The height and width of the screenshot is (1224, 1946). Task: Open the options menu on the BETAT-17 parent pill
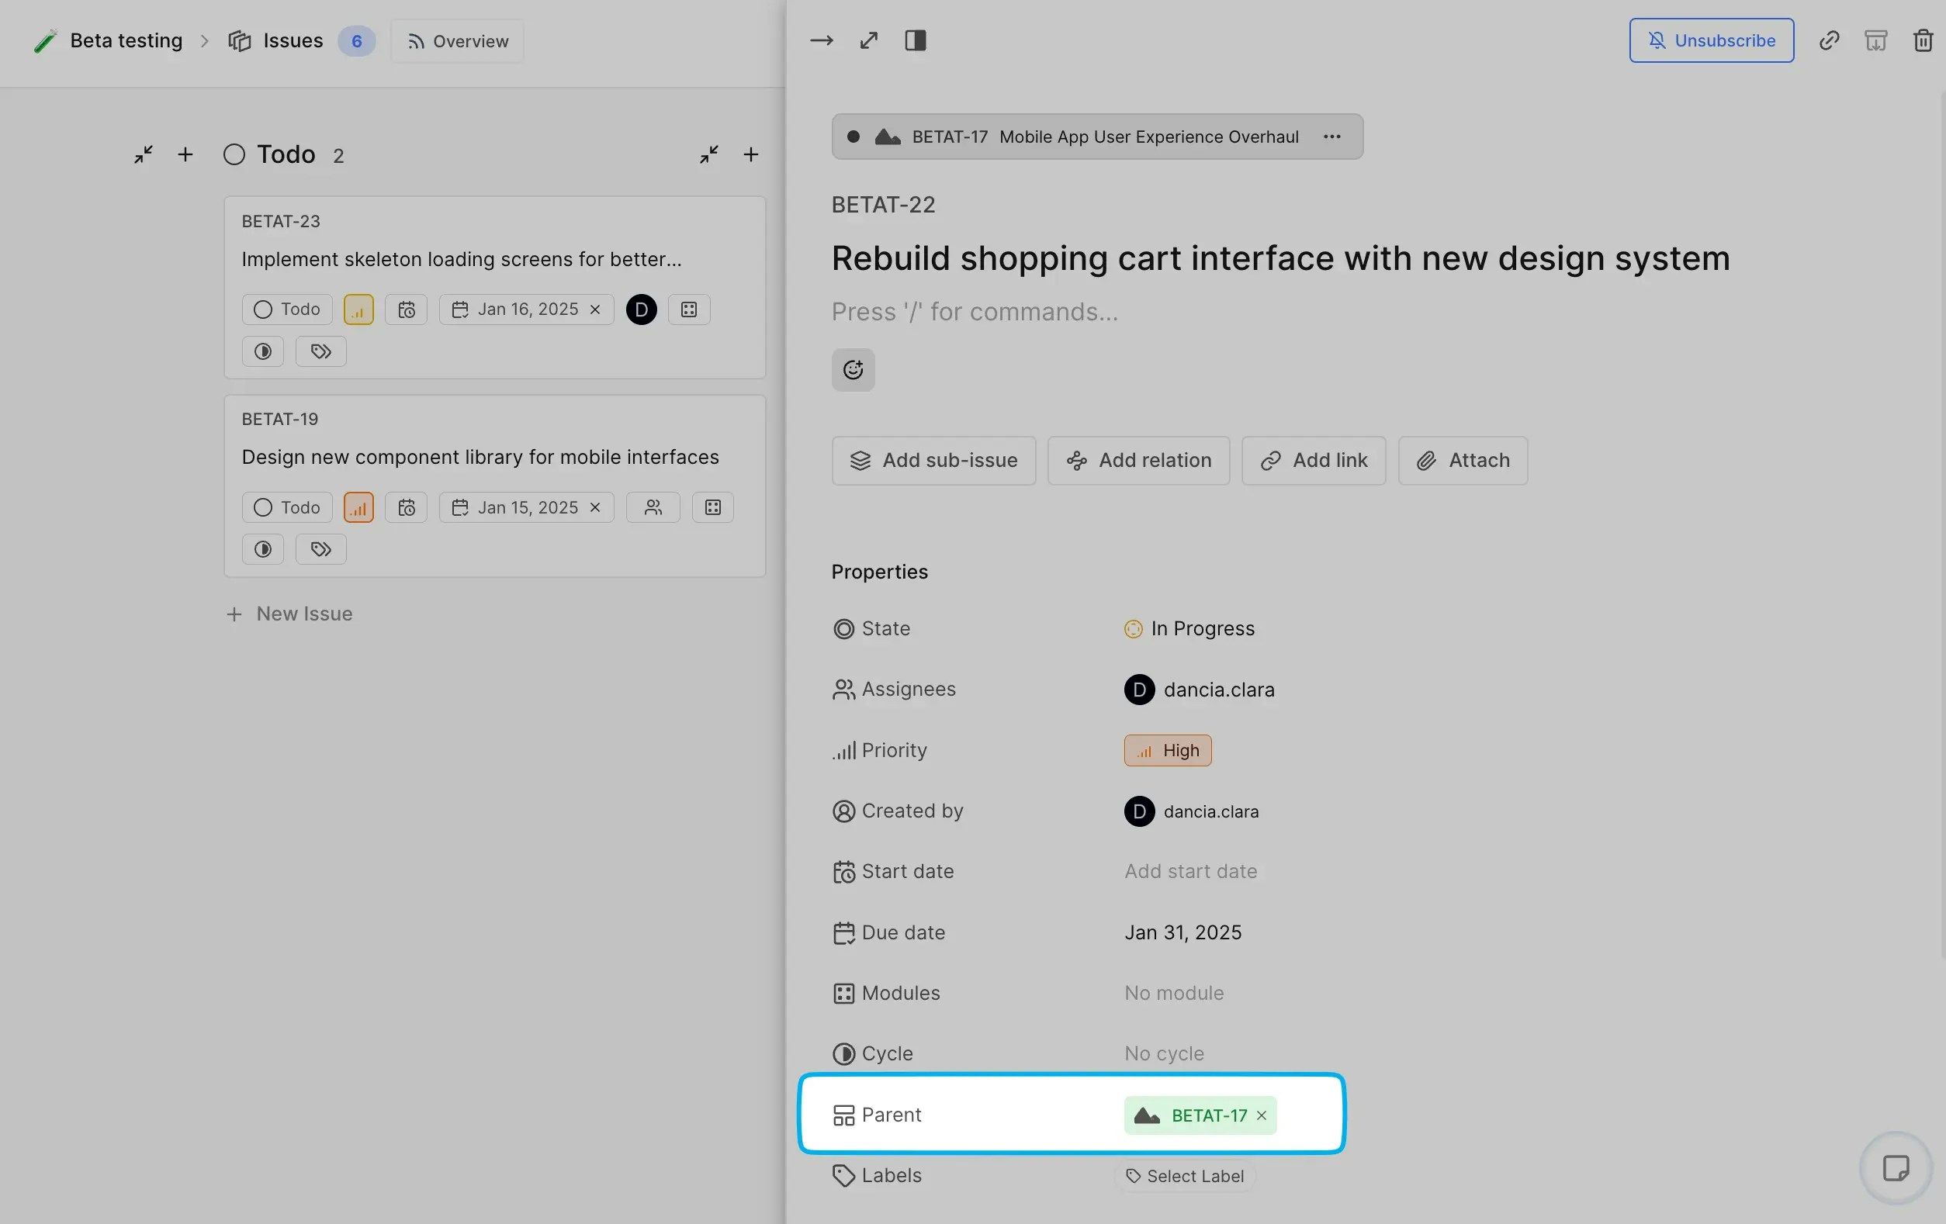point(1331,137)
